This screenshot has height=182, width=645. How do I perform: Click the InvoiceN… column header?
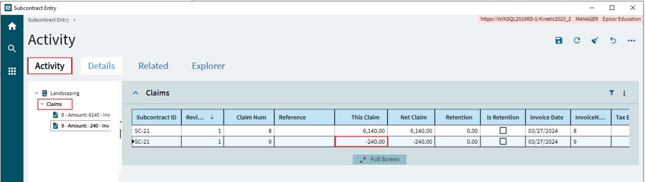[590, 117]
